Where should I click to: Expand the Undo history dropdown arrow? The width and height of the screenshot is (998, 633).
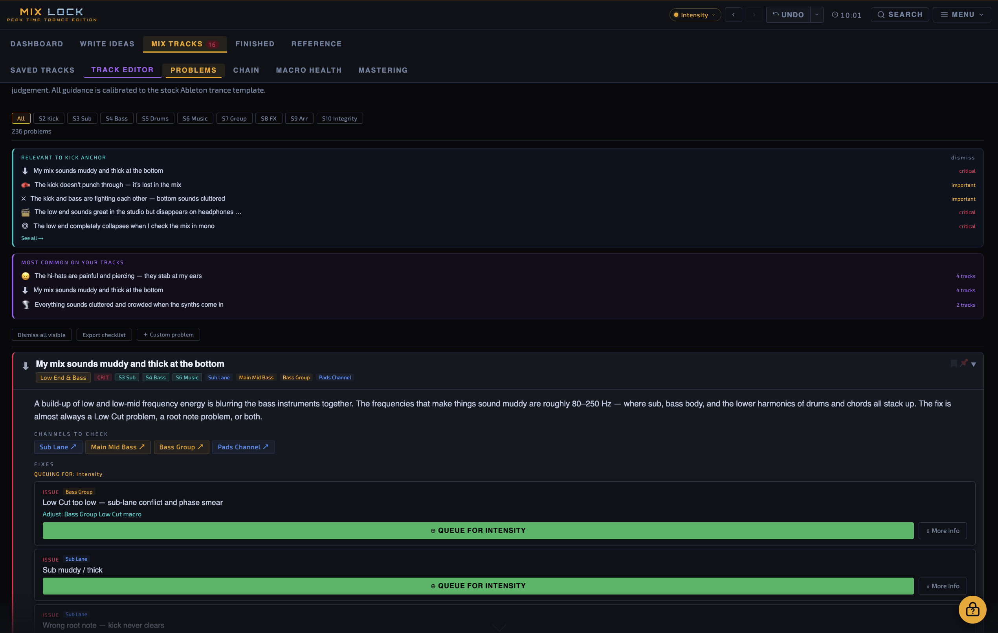[816, 15]
